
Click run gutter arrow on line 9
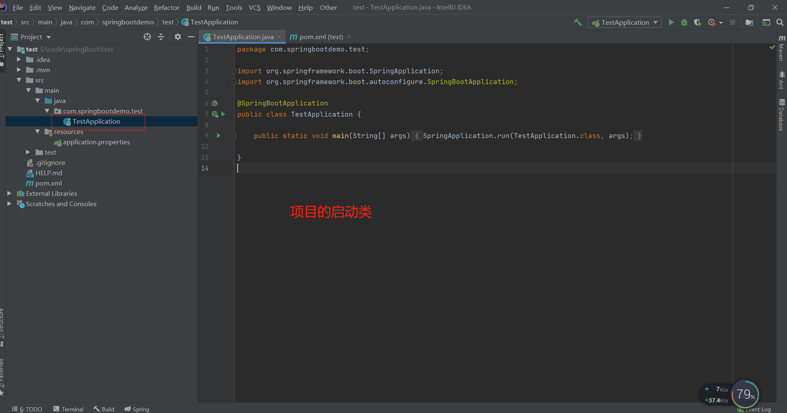coord(219,136)
